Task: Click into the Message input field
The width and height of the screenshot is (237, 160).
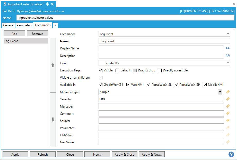Action: pyautogui.click(x=161, y=106)
